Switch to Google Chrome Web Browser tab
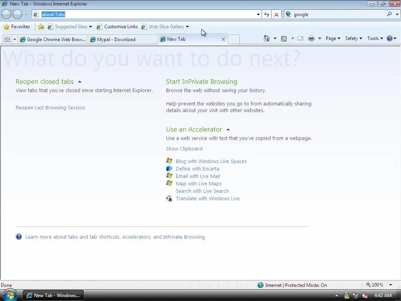The width and height of the screenshot is (401, 301). tap(53, 40)
